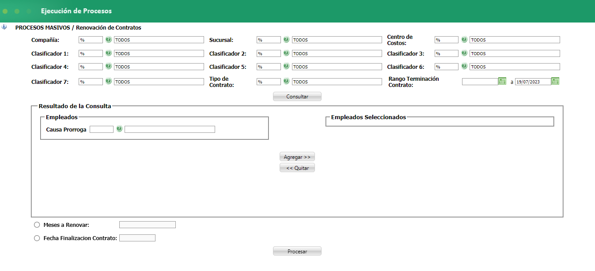Focus the Sucursal code field
Screen dimensions: 595x271
pyautogui.click(x=269, y=40)
